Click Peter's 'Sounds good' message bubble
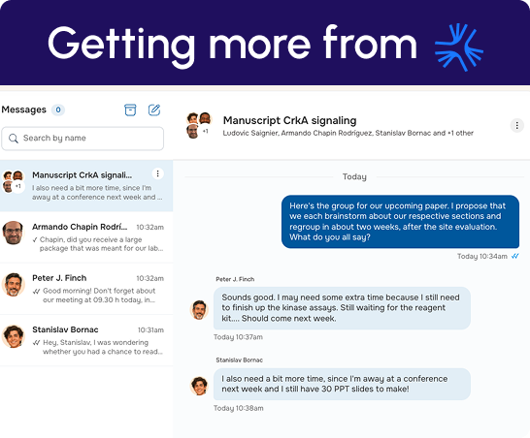 point(342,308)
